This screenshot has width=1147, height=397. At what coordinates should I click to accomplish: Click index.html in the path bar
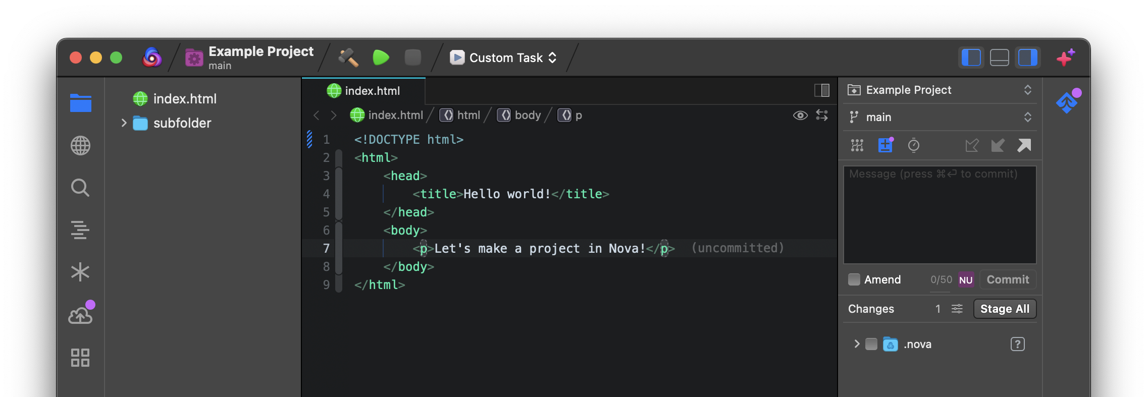(387, 116)
